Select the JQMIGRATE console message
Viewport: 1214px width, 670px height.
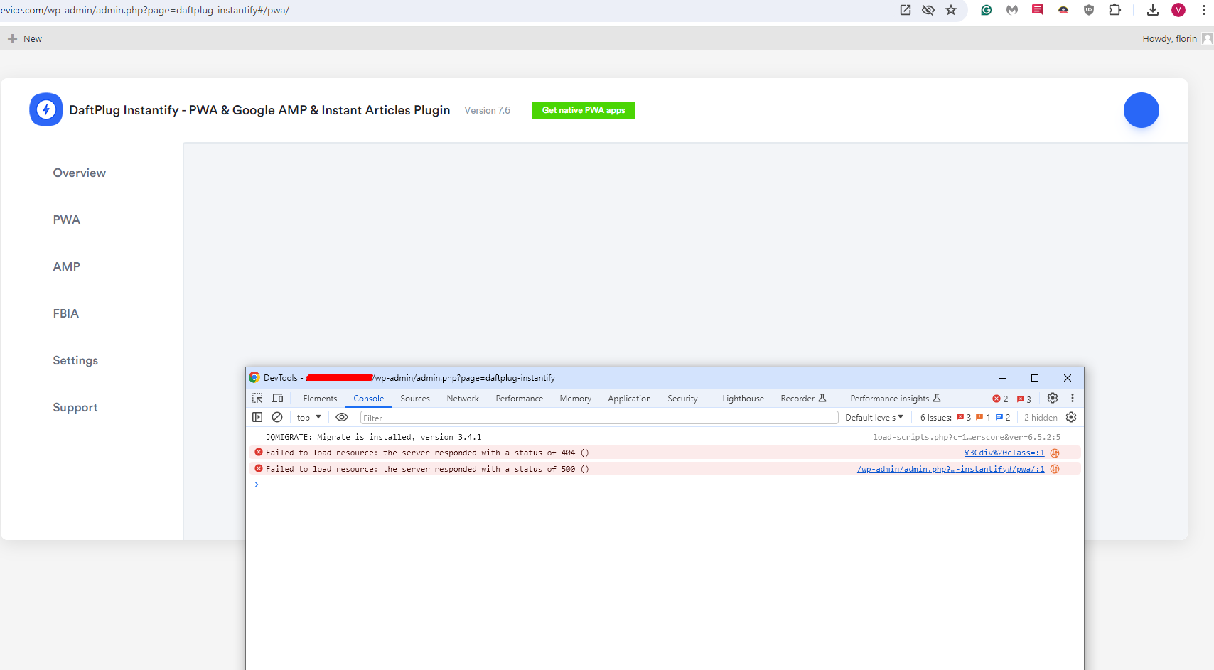pos(374,437)
